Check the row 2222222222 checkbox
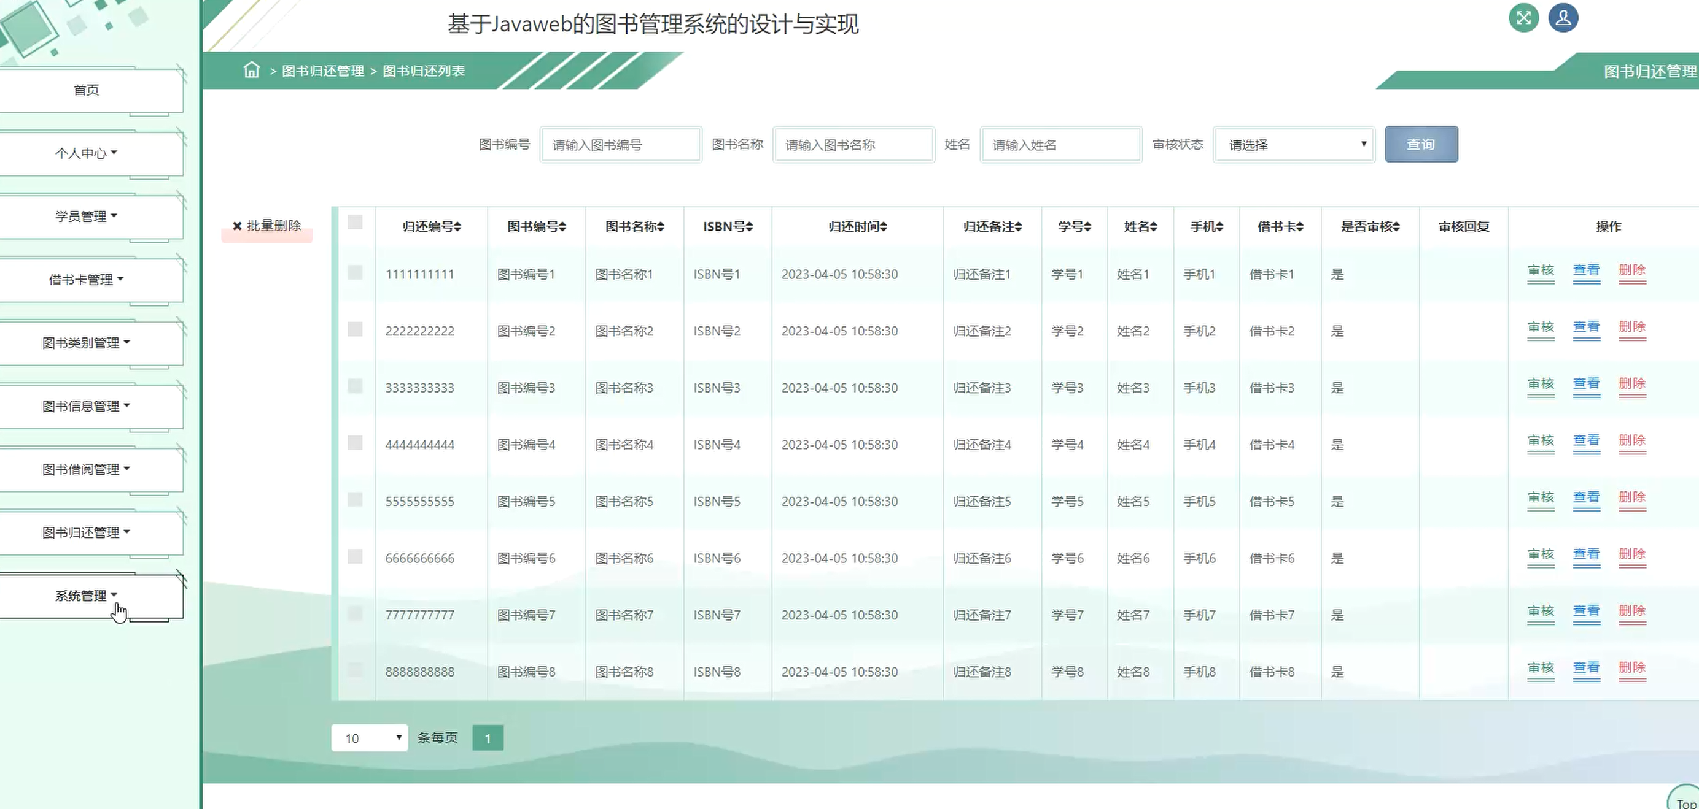1699x809 pixels. tap(355, 329)
